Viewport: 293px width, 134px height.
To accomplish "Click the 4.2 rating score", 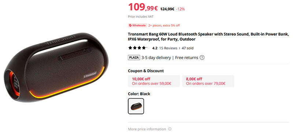I will click(x=155, y=48).
